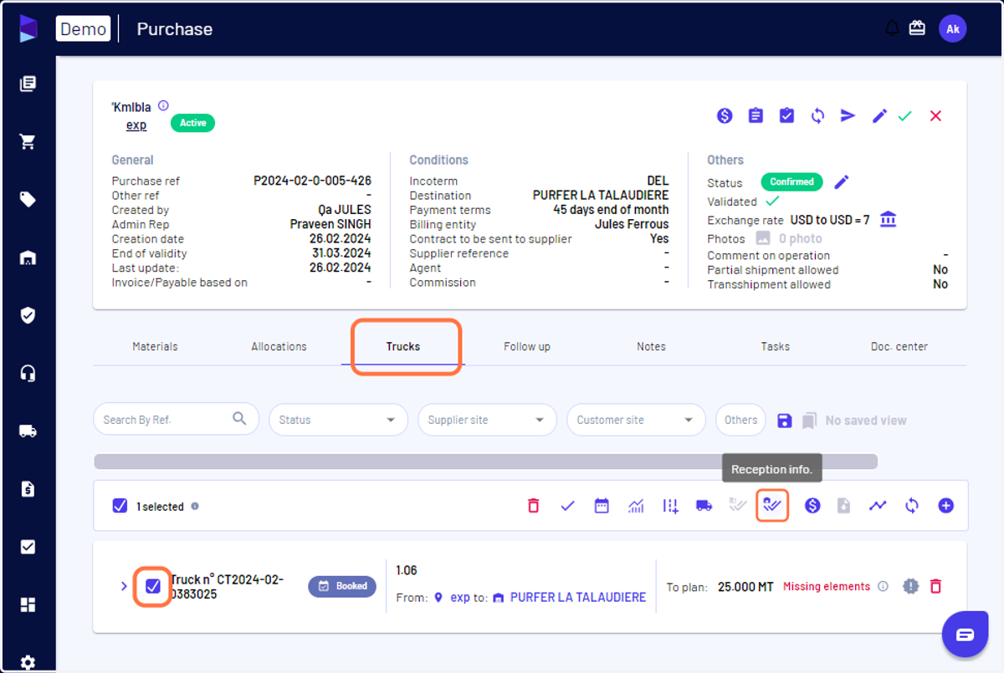Switch to the Allocations tab
The width and height of the screenshot is (1004, 673).
[x=279, y=346]
